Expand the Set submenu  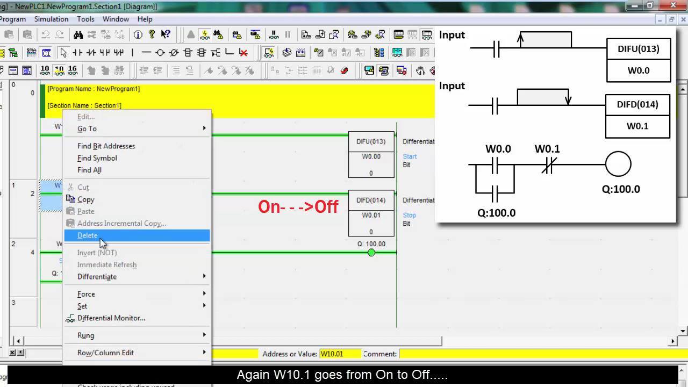point(137,306)
